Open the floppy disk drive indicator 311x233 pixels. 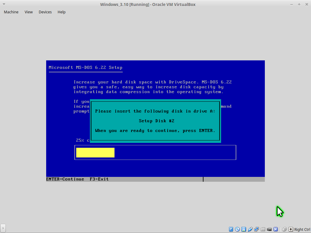(244, 229)
